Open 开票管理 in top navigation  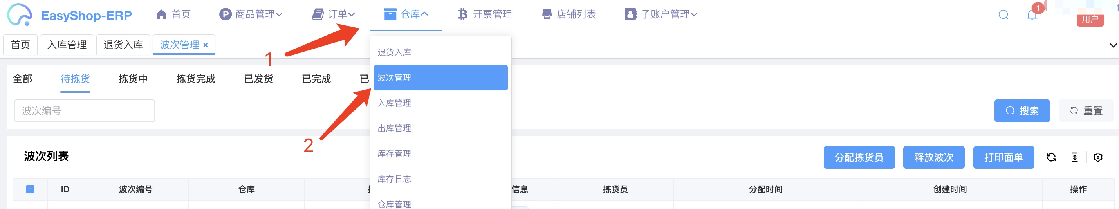pos(485,14)
